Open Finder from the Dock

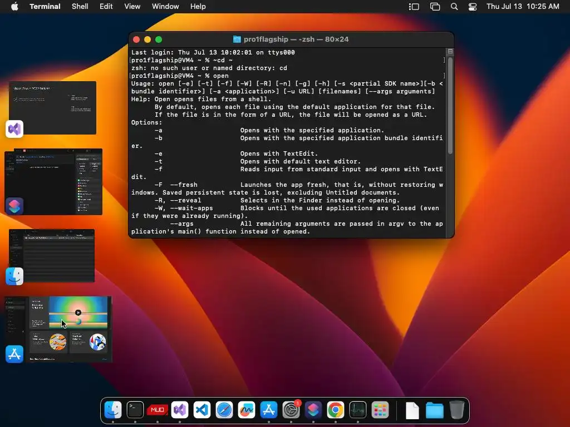pyautogui.click(x=113, y=410)
